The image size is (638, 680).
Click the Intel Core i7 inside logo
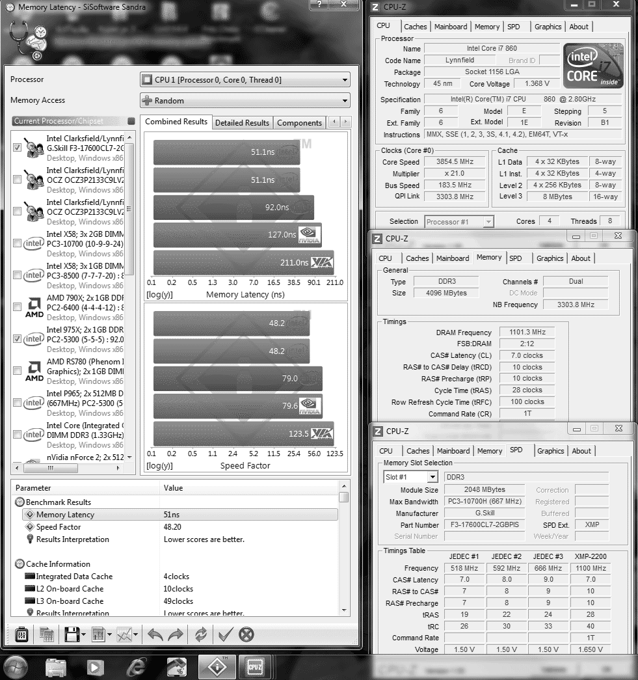click(x=593, y=66)
